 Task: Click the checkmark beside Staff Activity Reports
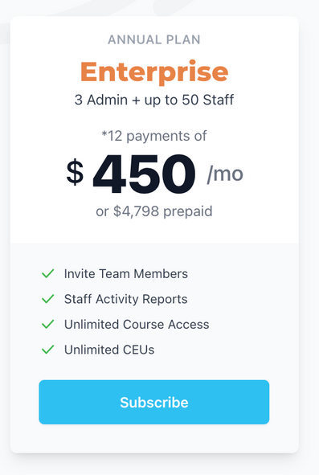(48, 299)
